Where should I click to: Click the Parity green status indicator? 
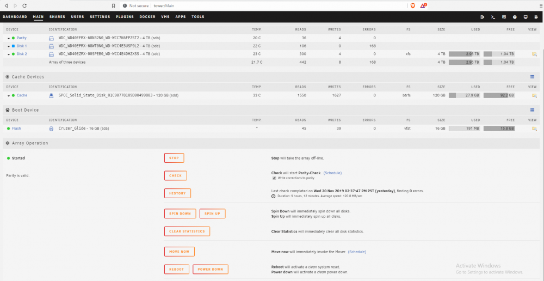point(14,38)
